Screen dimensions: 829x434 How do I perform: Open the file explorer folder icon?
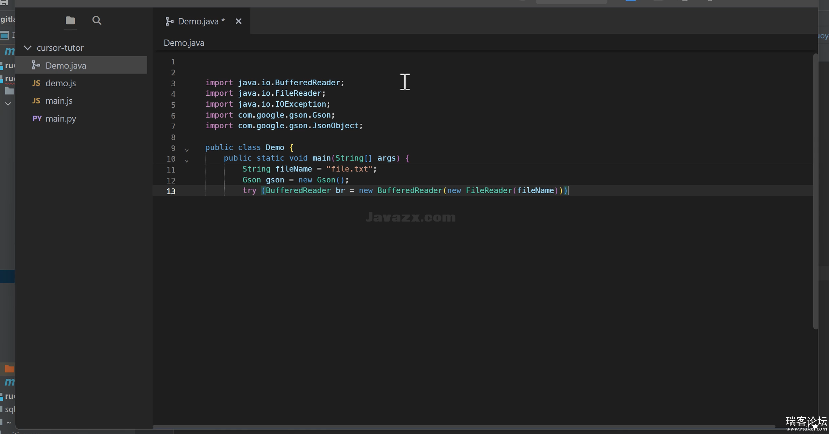pyautogui.click(x=70, y=21)
